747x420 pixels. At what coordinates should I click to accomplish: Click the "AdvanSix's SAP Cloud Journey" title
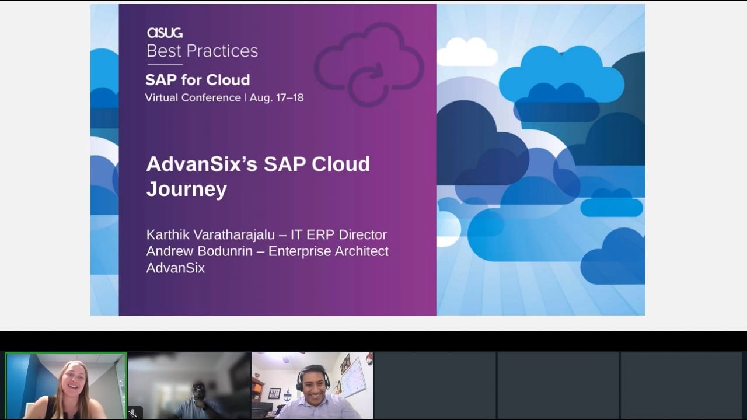(x=258, y=176)
